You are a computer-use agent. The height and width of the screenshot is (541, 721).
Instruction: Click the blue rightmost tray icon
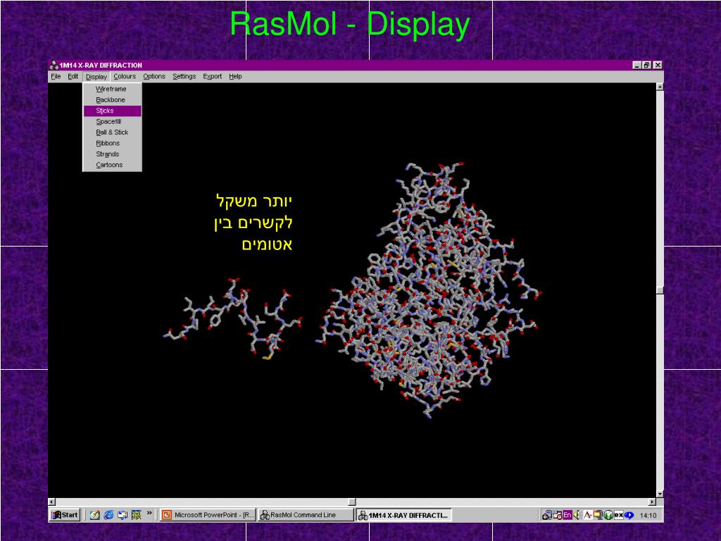(x=629, y=515)
